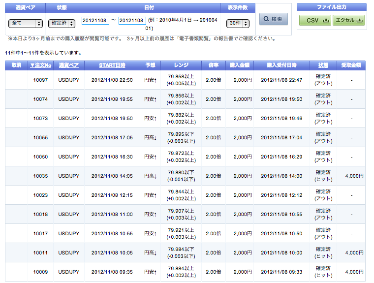The width and height of the screenshot is (374, 283).
Task: Click download icon on CSV button
Action: [x=326, y=21]
